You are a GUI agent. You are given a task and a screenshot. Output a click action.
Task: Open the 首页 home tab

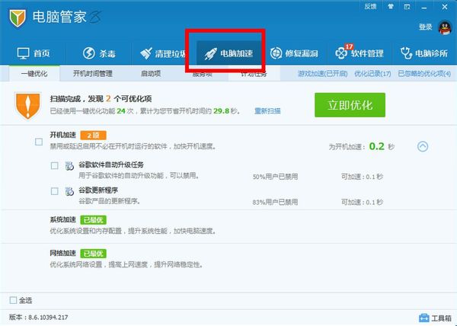click(x=34, y=53)
